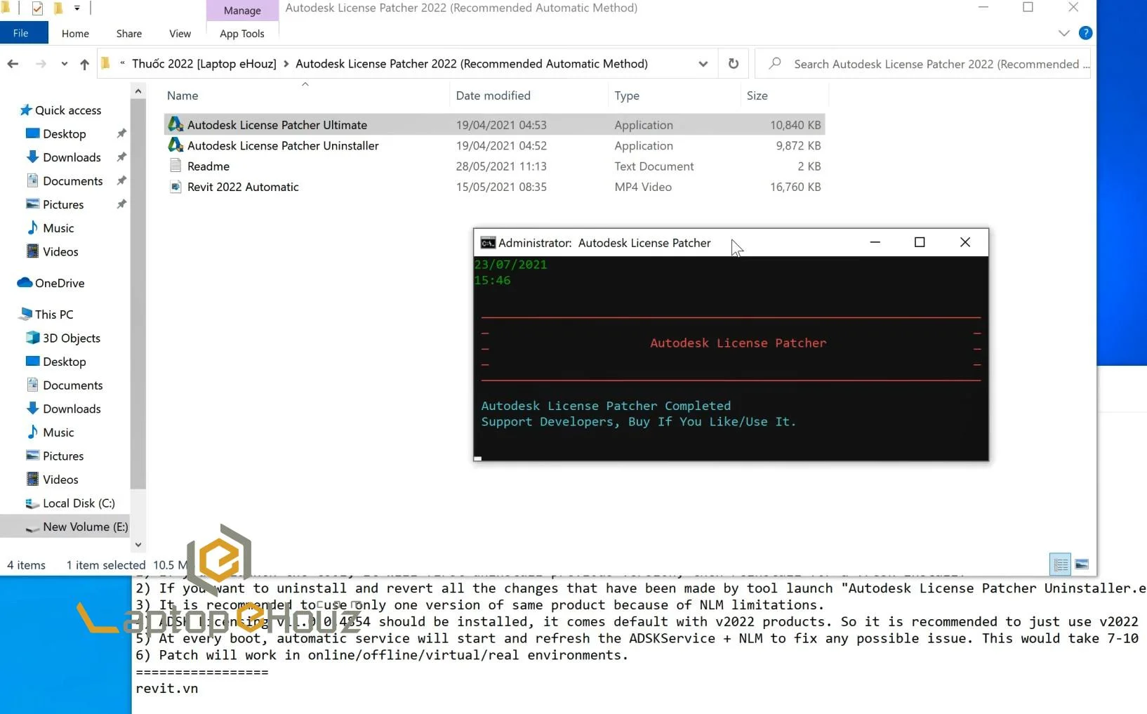Open Documents under This PC
Screen dimensions: 1147x714
pyautogui.click(x=72, y=385)
